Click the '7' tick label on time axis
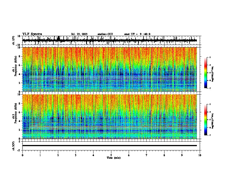 (147, 155)
